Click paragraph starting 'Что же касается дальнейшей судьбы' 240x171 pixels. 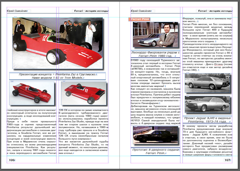83,147
